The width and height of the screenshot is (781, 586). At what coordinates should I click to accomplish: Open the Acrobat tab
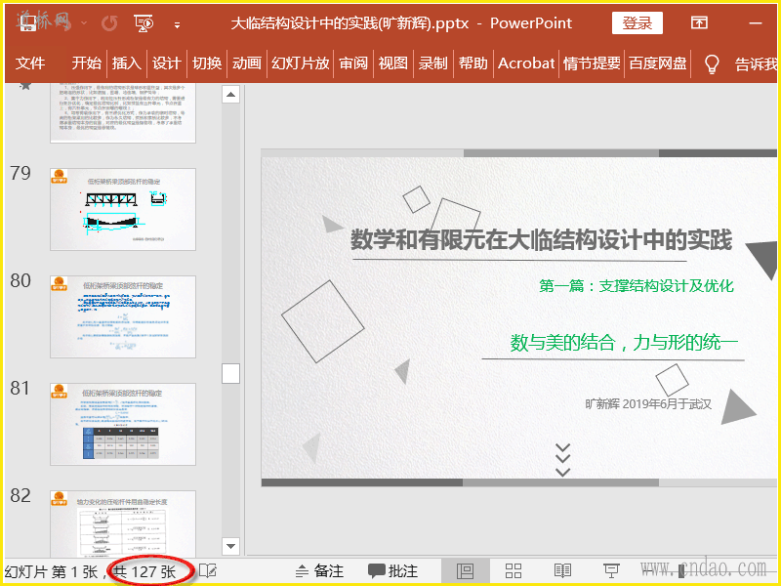coord(526,63)
